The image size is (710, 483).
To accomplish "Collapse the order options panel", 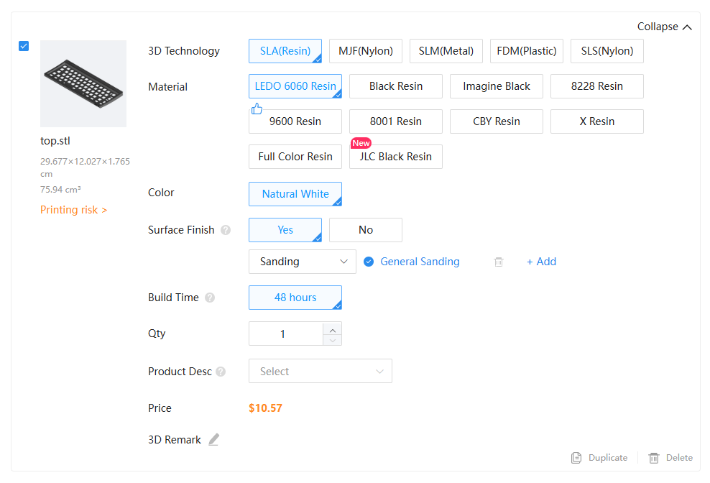I will point(664,27).
